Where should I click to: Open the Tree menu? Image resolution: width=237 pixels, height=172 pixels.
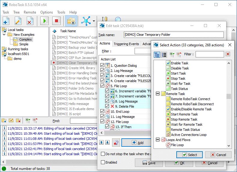[x=16, y=12]
